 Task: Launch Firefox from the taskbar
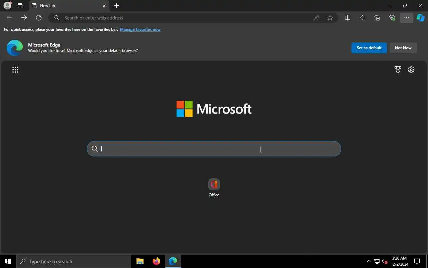pos(156,261)
